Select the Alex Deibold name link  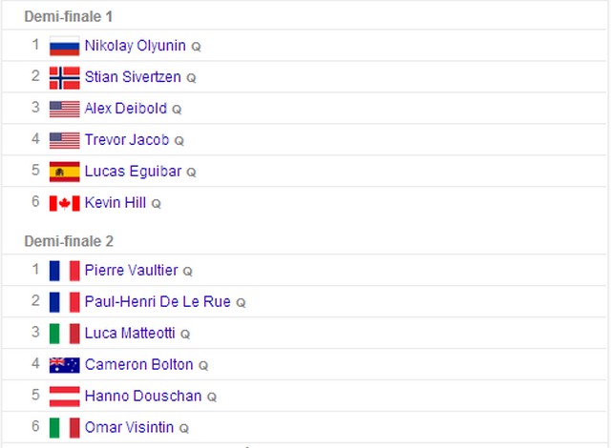coord(126,109)
